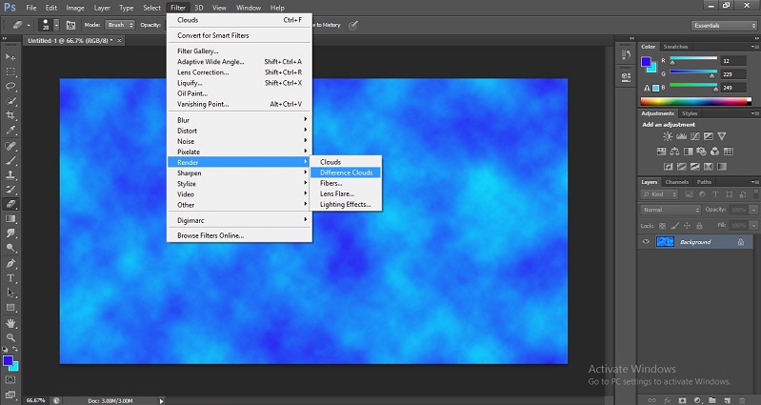This screenshot has width=761, height=405.
Task: Click the foreground color swatch in toolbox
Action: (x=8, y=361)
